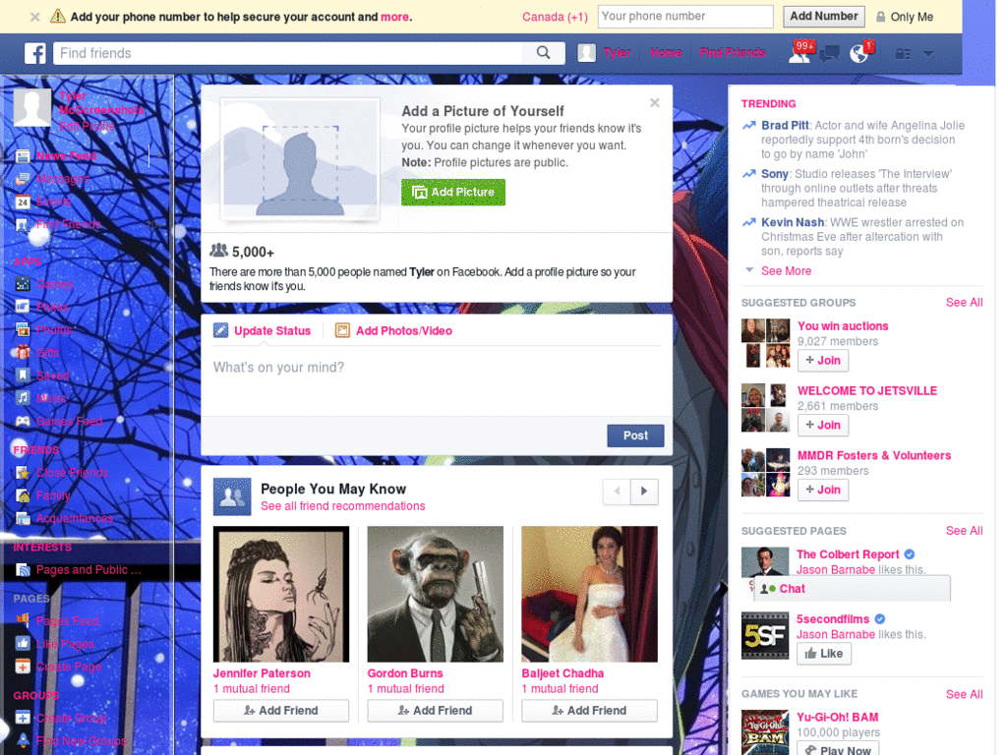Open the messages chat bubble icon
This screenshot has height=755, width=1007.
click(x=829, y=54)
